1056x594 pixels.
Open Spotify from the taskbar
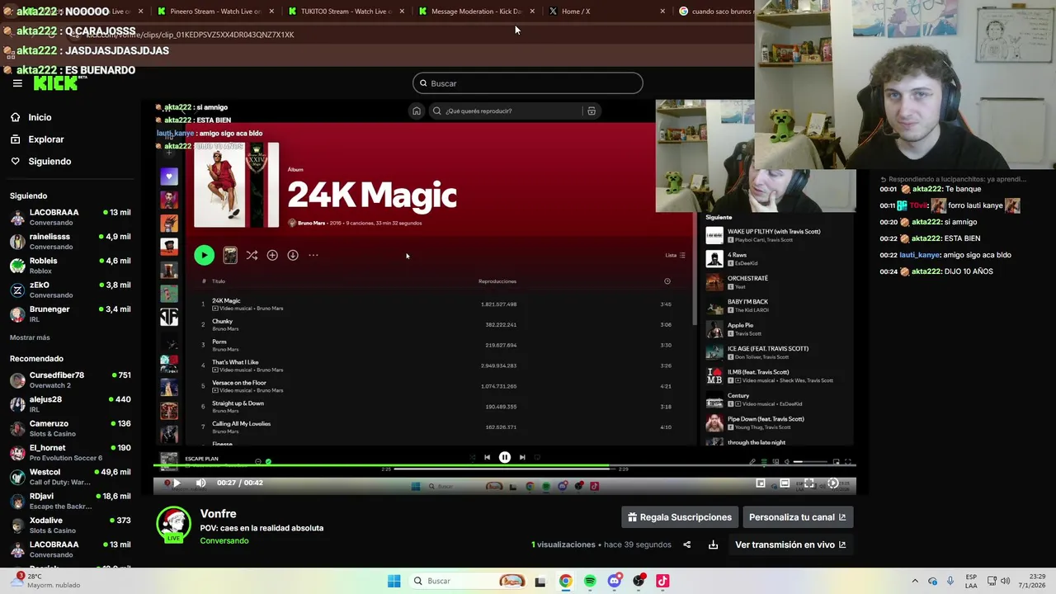coord(590,581)
